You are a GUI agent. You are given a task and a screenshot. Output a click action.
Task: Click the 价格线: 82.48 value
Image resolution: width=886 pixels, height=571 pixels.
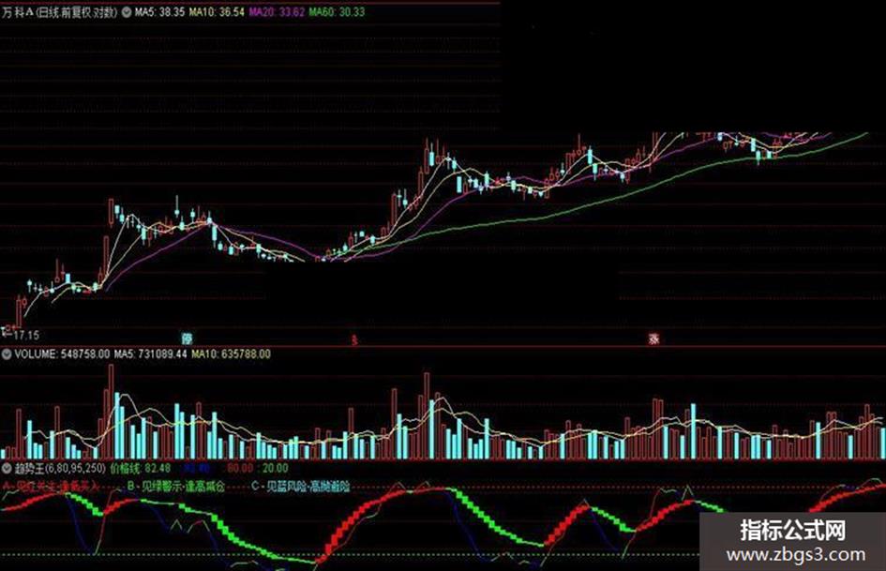coord(140,468)
